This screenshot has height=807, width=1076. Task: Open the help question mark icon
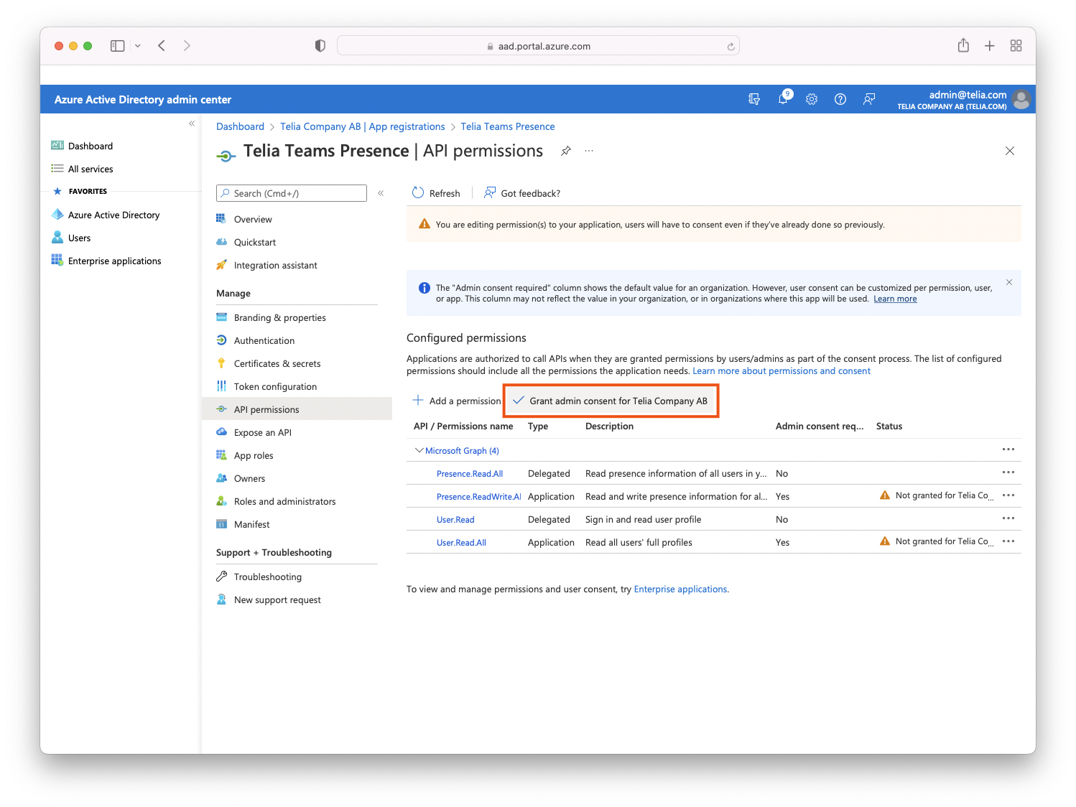[x=840, y=99]
